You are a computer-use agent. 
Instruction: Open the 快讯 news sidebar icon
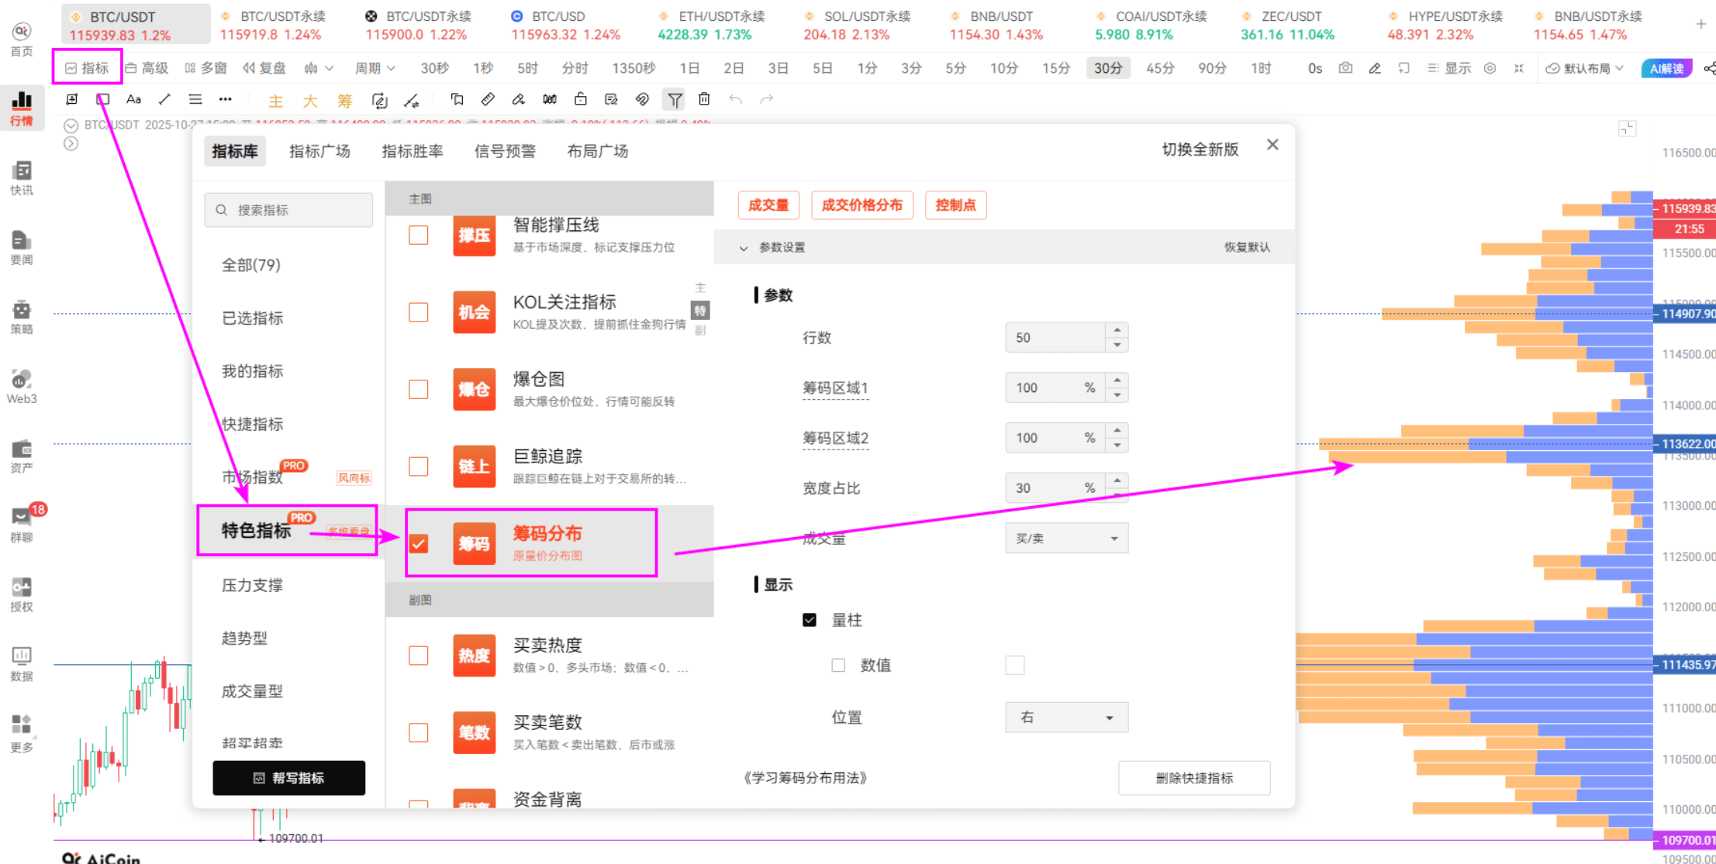click(x=22, y=178)
